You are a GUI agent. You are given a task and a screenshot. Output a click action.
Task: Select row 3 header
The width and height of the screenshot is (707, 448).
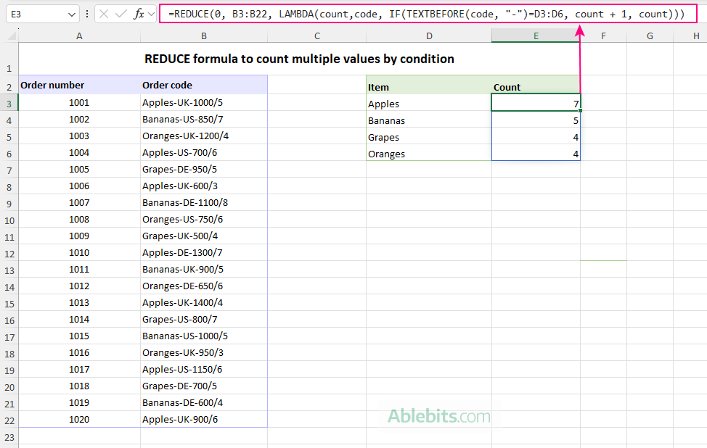point(9,104)
